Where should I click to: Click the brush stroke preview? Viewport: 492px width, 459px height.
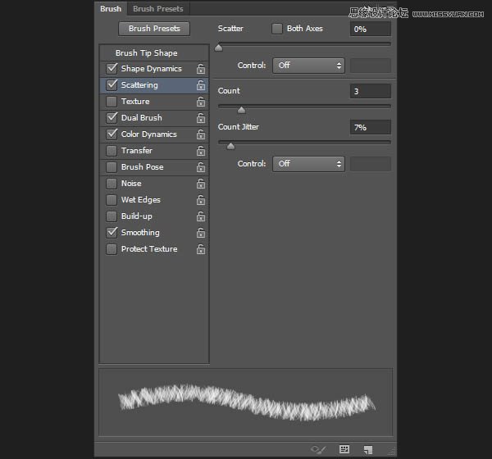246,402
